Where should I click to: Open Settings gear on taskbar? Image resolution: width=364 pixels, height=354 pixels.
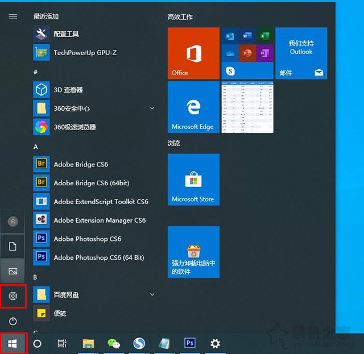pyautogui.click(x=215, y=344)
